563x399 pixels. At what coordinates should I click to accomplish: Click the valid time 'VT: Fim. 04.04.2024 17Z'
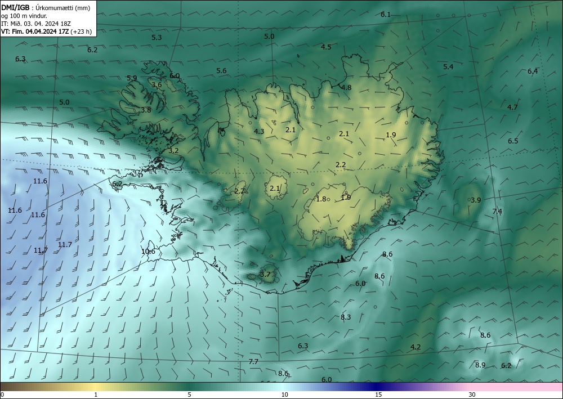pyautogui.click(x=35, y=32)
